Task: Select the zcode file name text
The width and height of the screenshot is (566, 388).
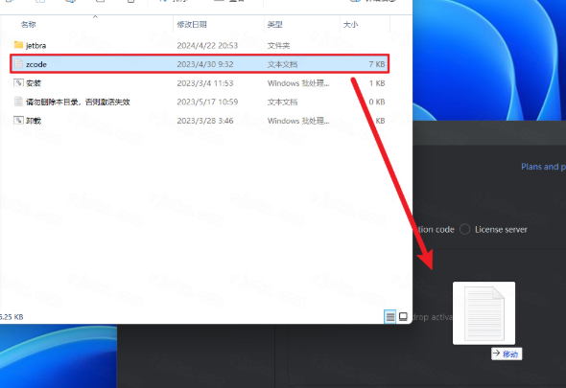Action: click(x=36, y=64)
